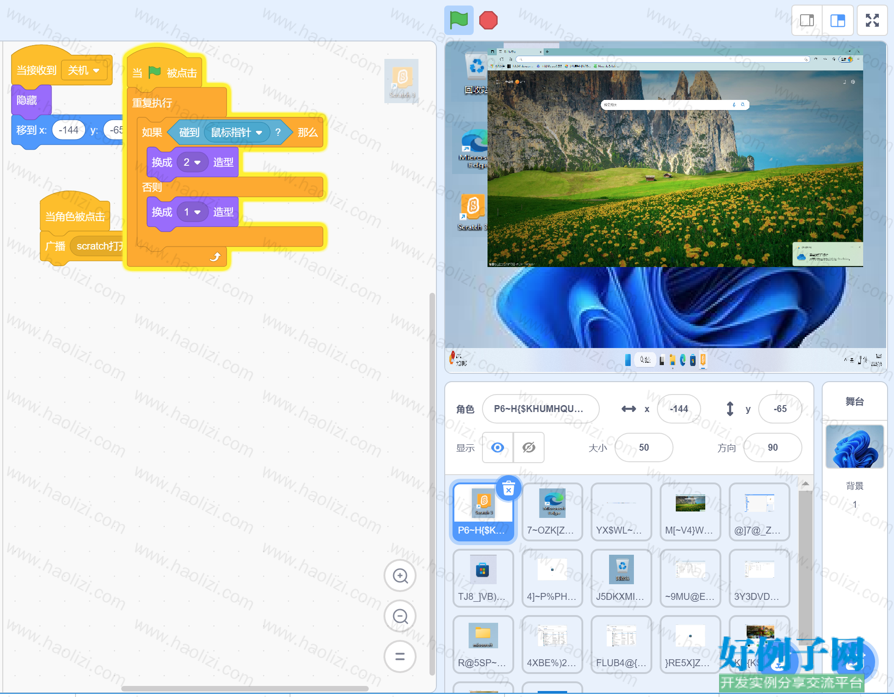Select the R@5SP~ folder sprite

coord(483,644)
